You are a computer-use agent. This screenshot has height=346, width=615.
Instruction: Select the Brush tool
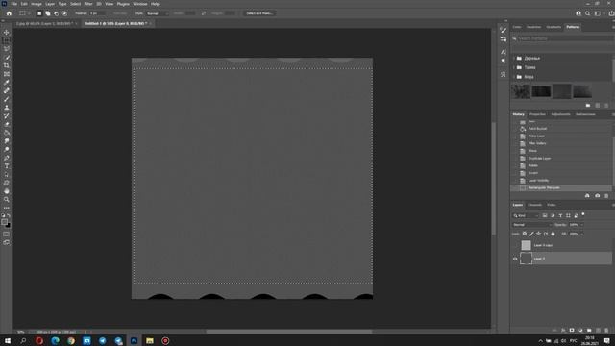pyautogui.click(x=7, y=99)
